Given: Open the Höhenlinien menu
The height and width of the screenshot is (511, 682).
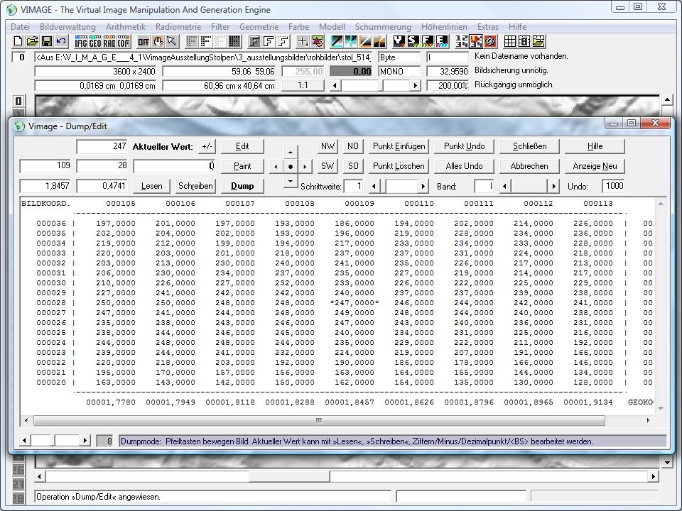Looking at the screenshot, I should pyautogui.click(x=444, y=26).
